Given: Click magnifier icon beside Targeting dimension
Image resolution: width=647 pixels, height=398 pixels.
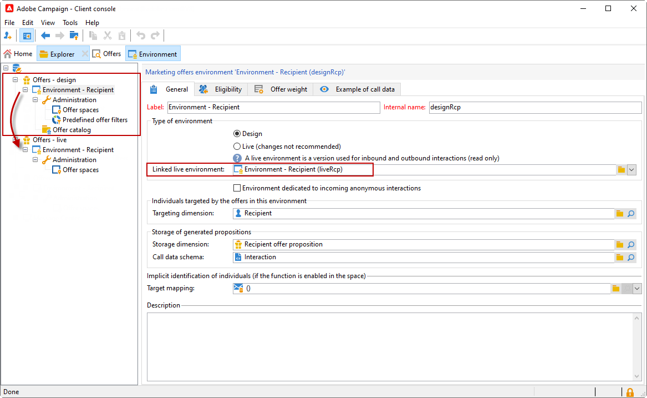Looking at the screenshot, I should [x=631, y=214].
